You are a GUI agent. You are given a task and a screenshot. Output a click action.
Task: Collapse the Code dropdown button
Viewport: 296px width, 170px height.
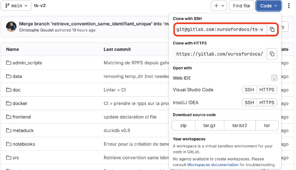click(269, 6)
